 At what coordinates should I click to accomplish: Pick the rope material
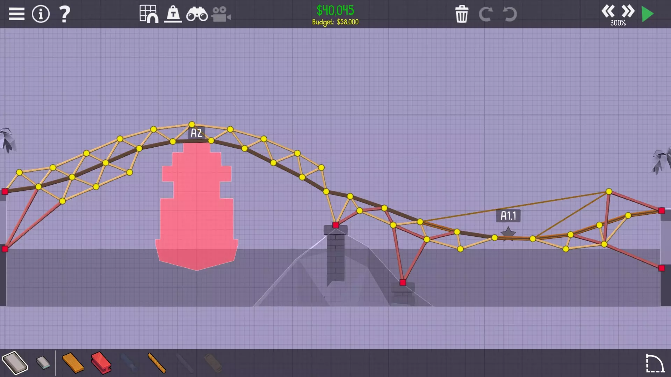click(157, 363)
